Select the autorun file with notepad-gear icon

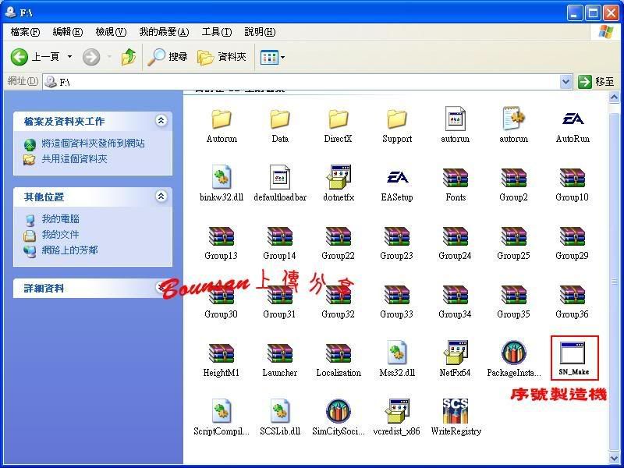click(x=514, y=126)
